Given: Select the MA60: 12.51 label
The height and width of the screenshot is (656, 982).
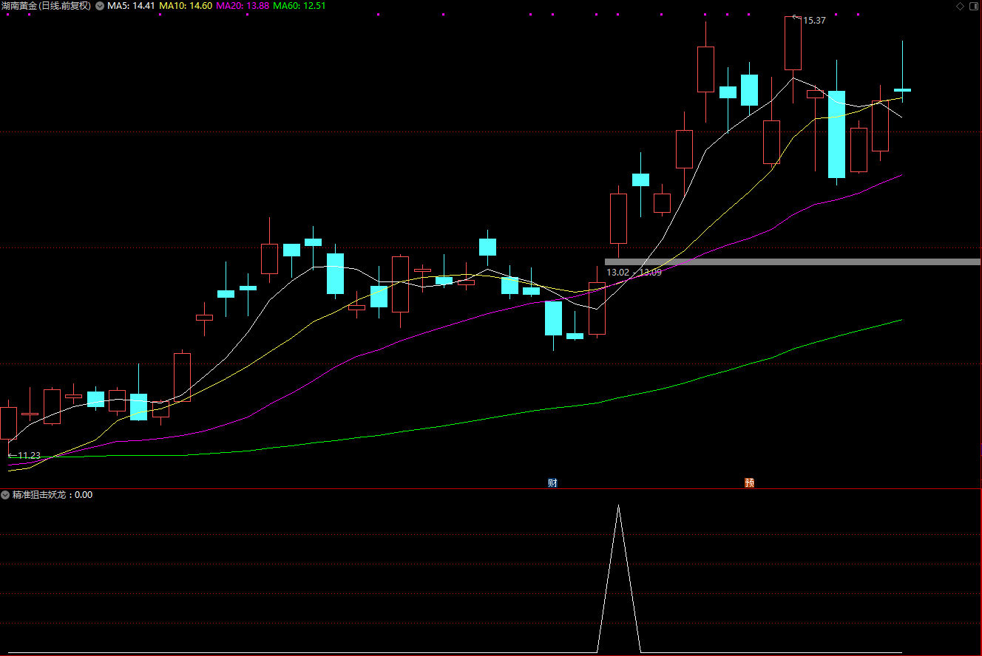Looking at the screenshot, I should [x=299, y=6].
